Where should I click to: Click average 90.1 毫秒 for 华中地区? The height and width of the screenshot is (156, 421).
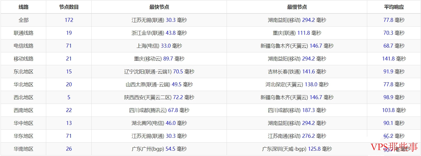coord(394,123)
